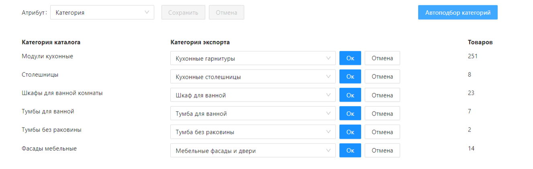The width and height of the screenshot is (533, 169).
Task: Click the top Отмена button beside Сохранить
Action: 226,12
